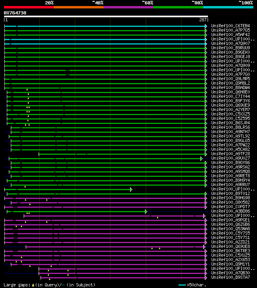Select hit label UniRef100_B6TRE3
The height and width of the screenshot is (288, 257).
(230, 251)
